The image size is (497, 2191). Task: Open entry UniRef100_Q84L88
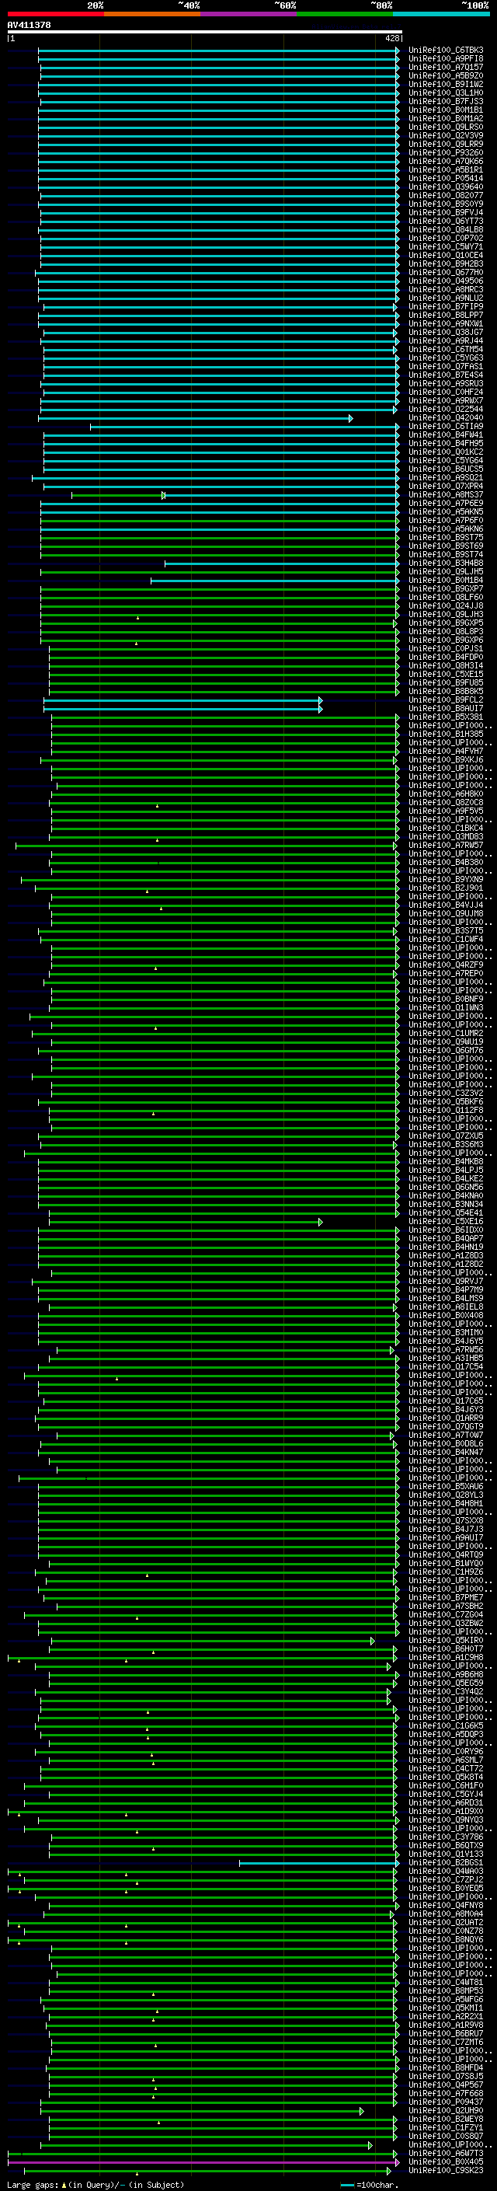[446, 229]
